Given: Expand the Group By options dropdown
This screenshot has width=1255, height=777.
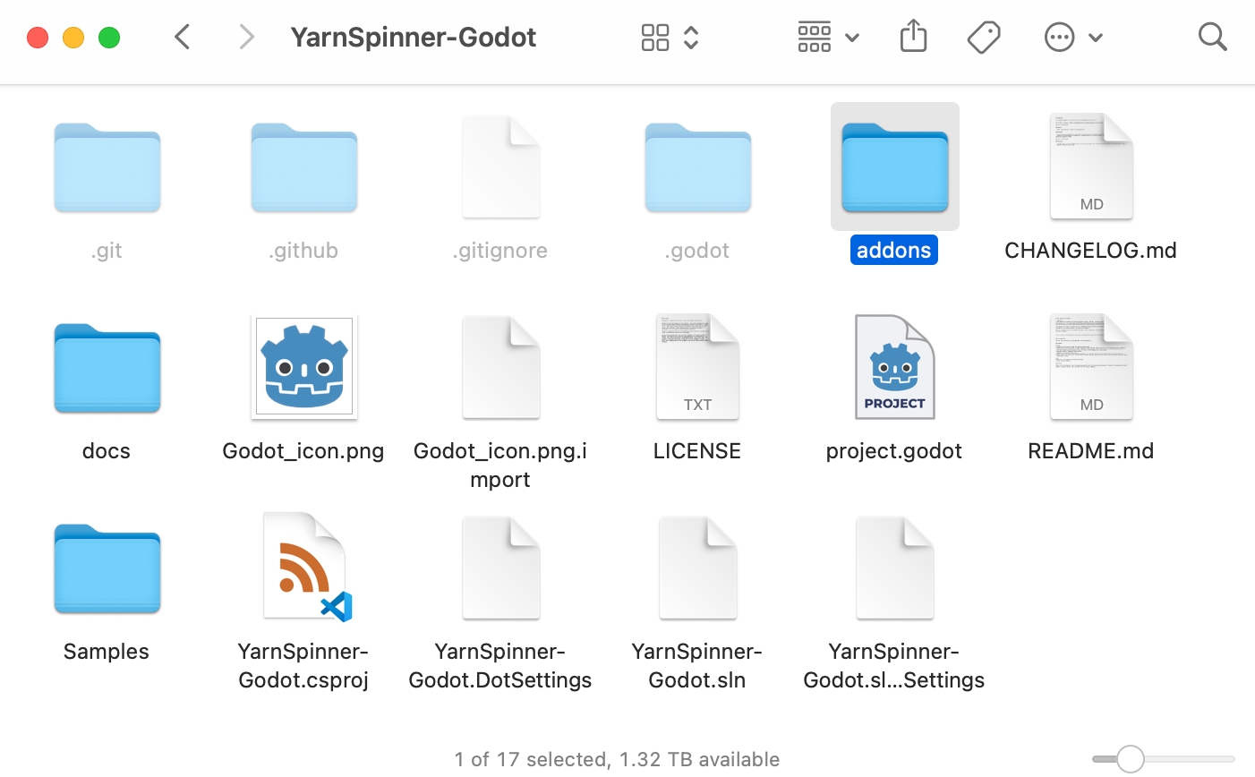Looking at the screenshot, I should coord(827,37).
